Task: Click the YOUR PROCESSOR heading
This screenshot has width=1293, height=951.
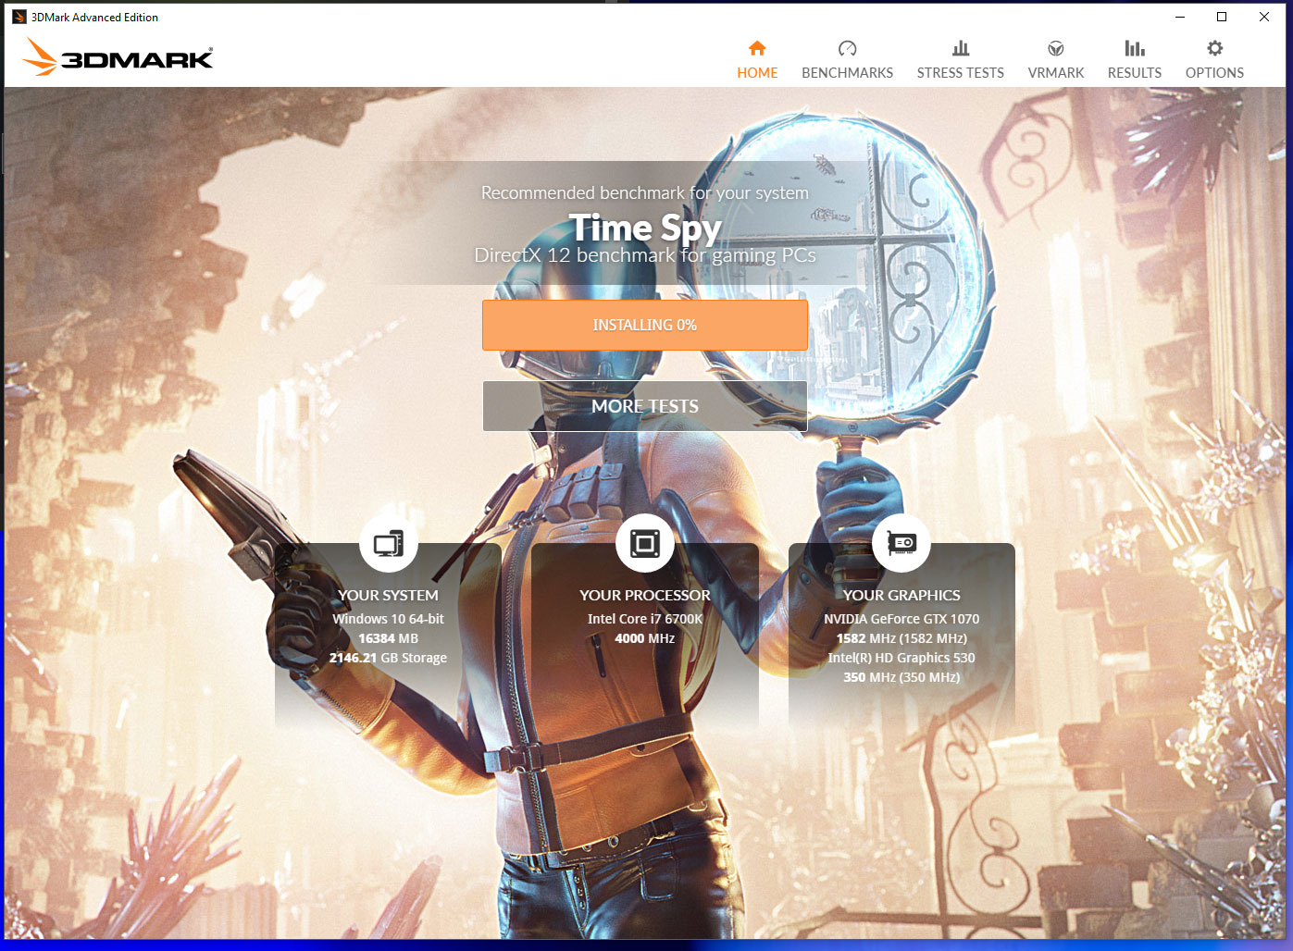Action: pyautogui.click(x=645, y=596)
